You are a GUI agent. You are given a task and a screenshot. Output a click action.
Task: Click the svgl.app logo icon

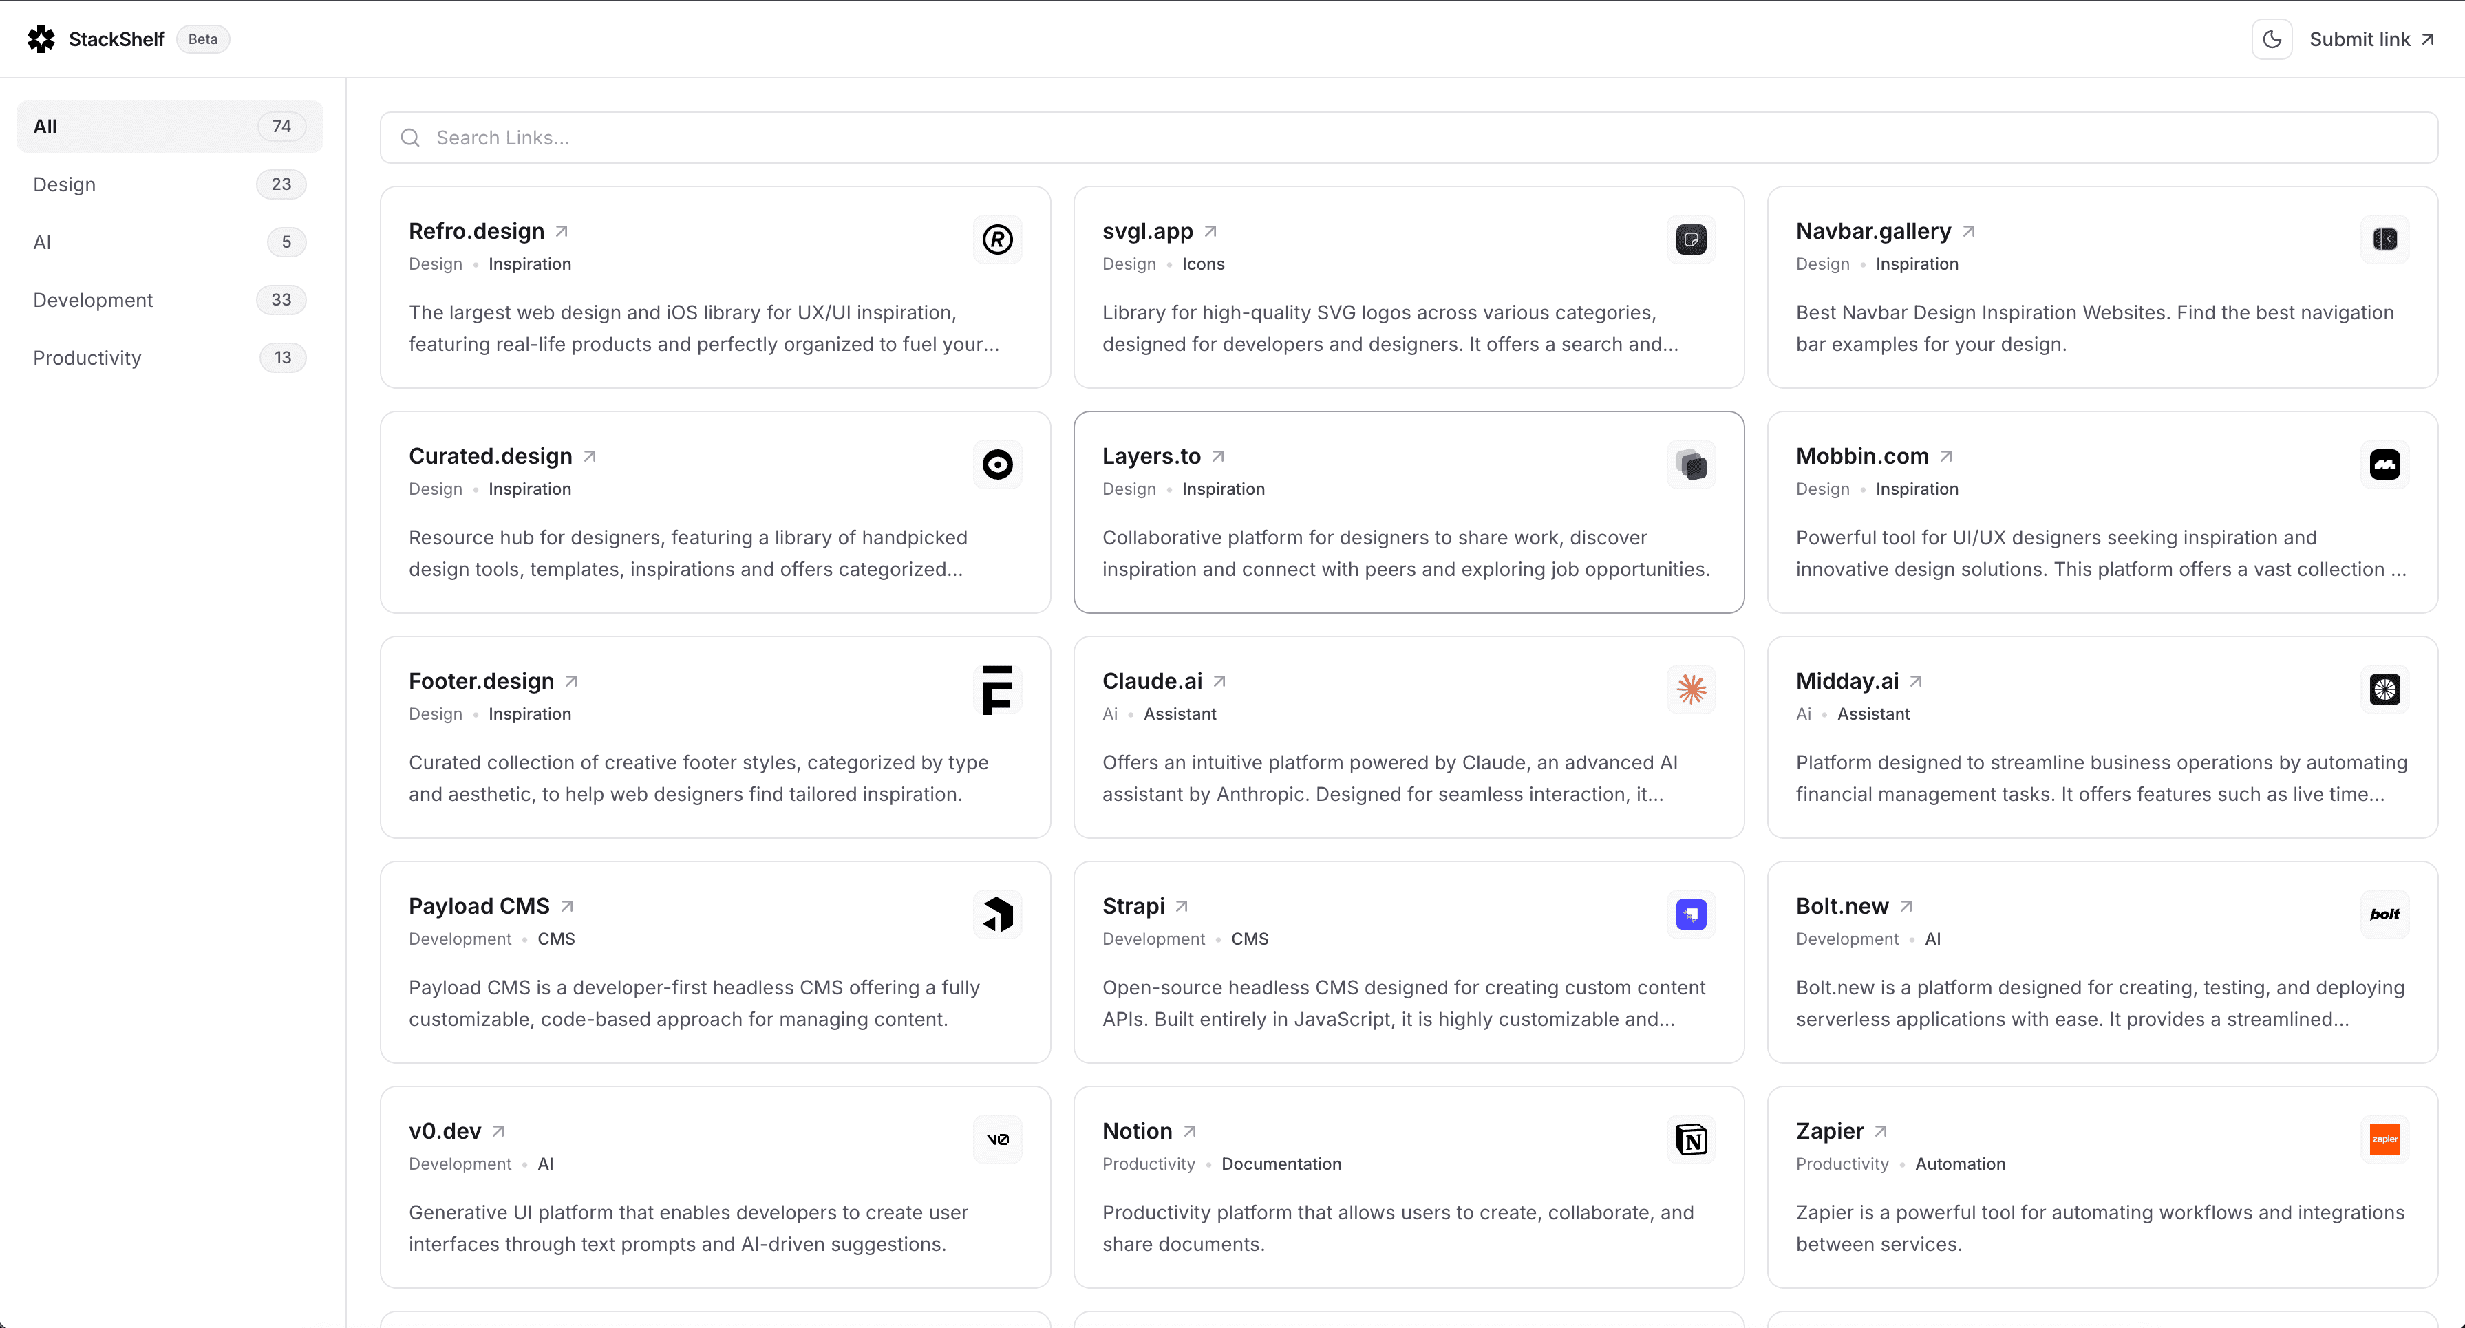pos(1691,239)
